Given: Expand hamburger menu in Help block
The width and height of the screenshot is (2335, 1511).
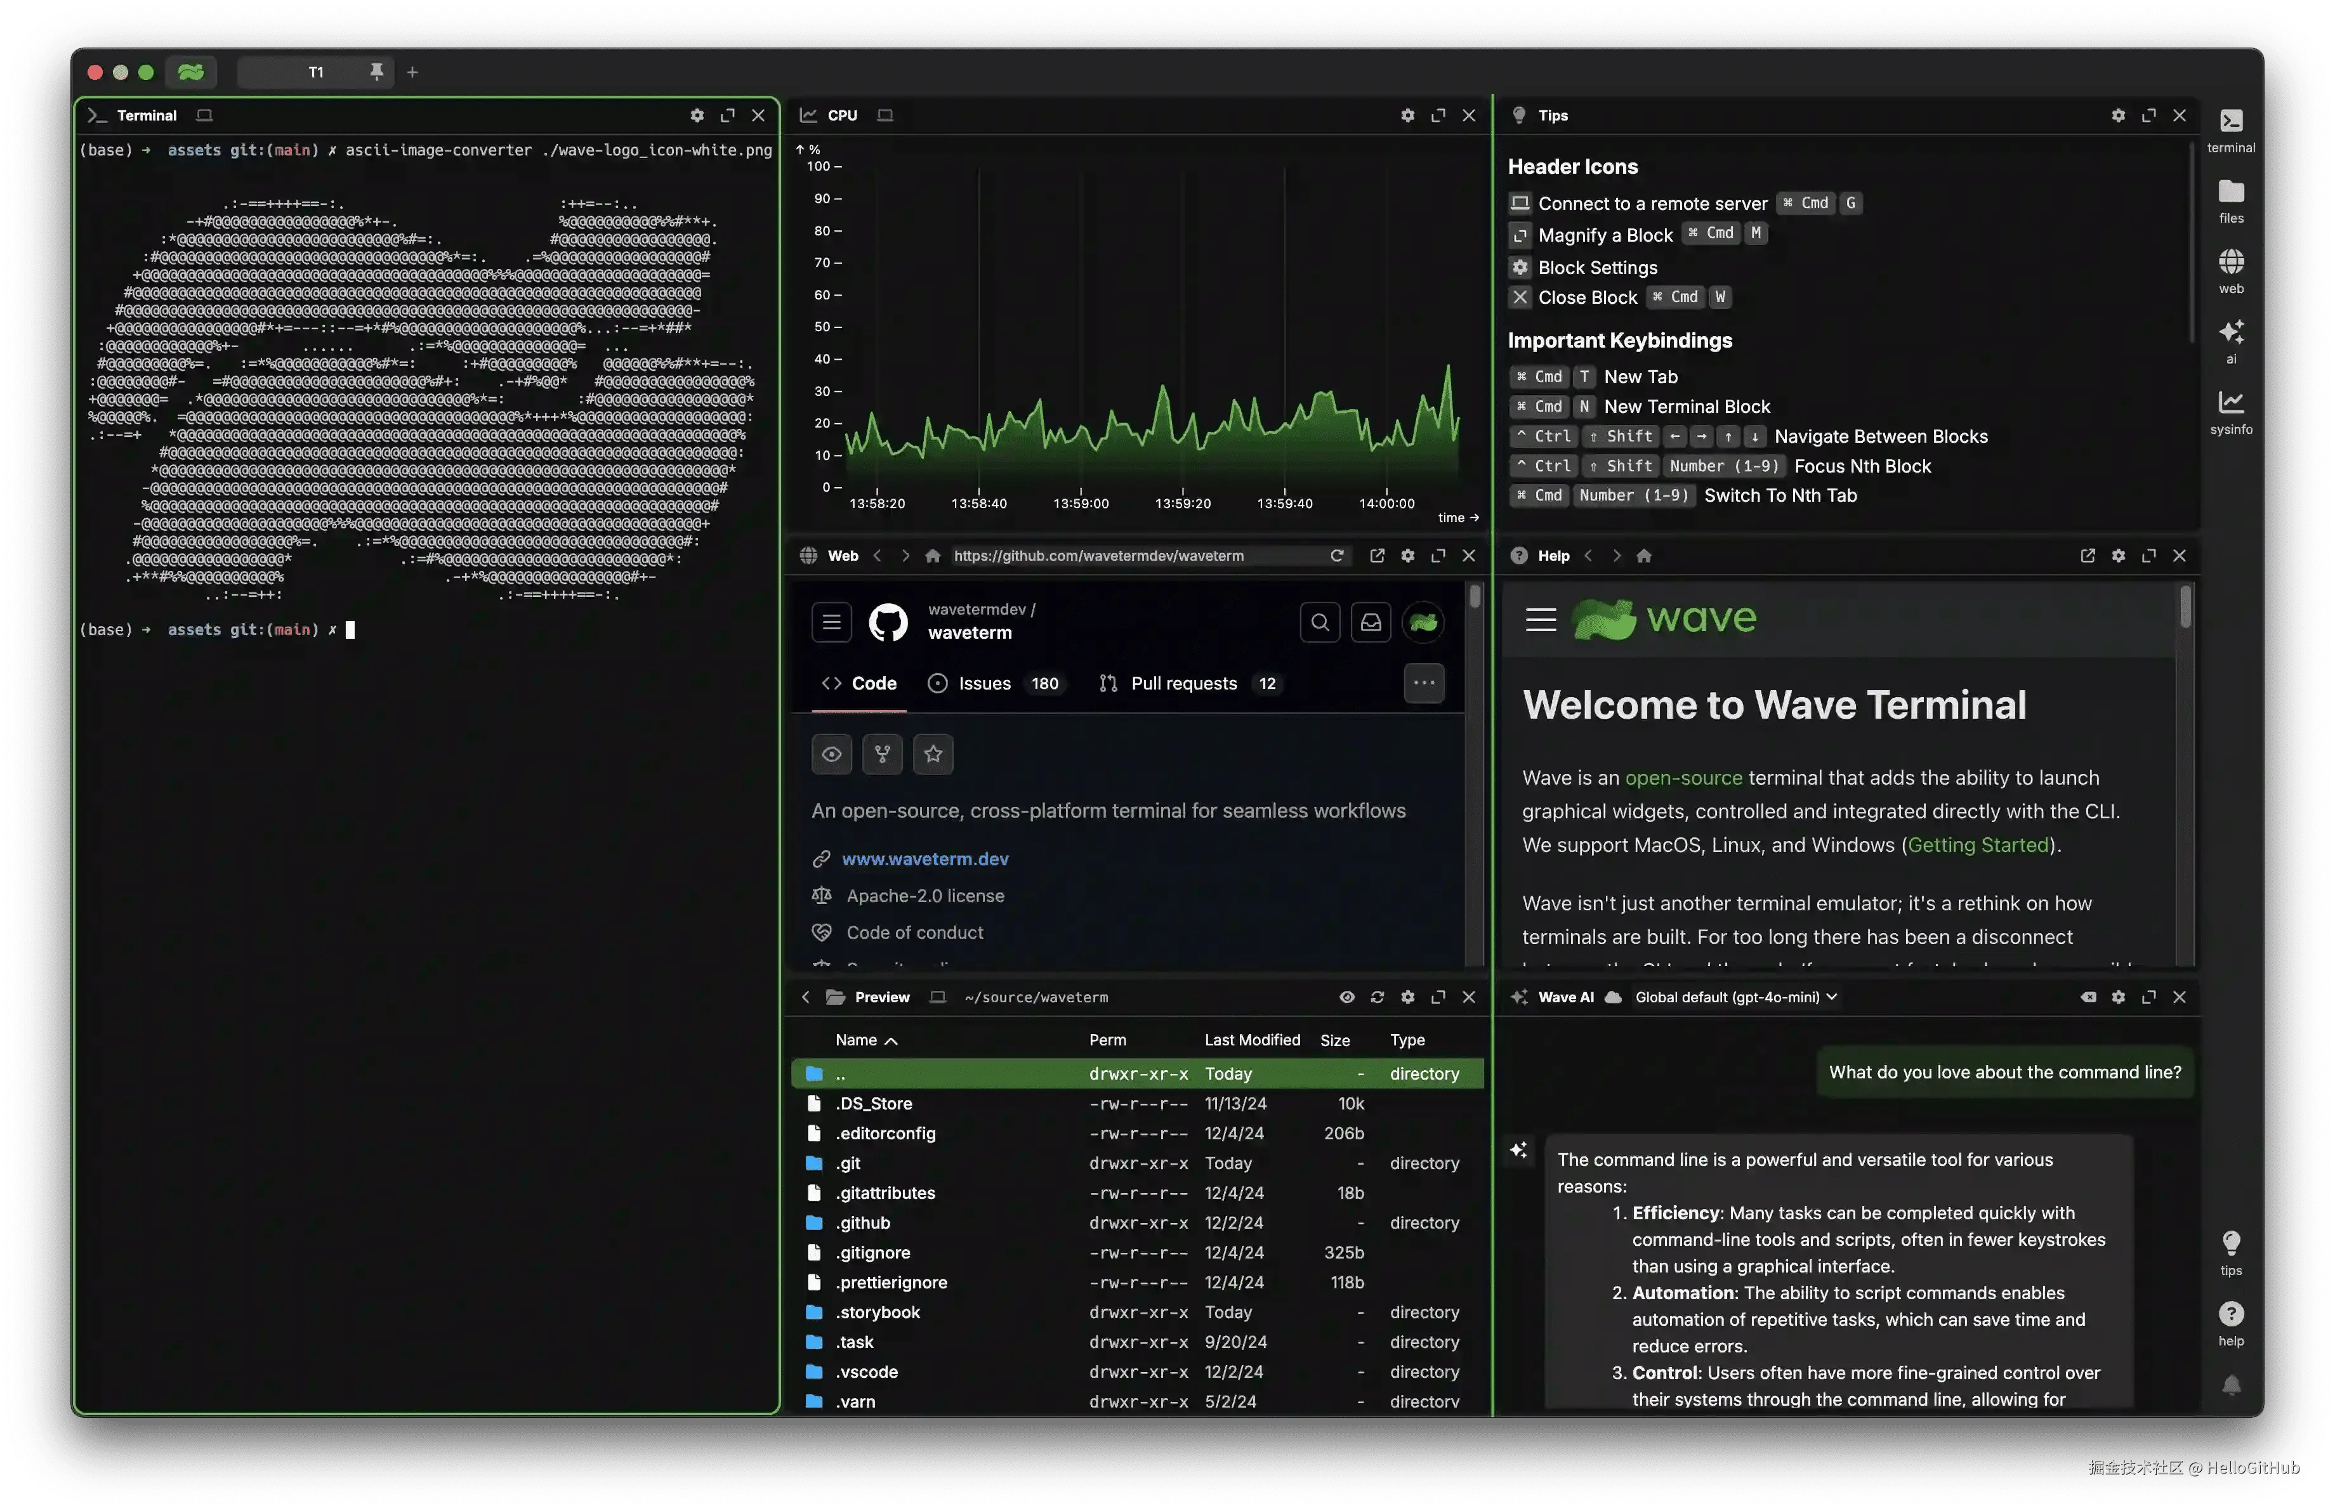Looking at the screenshot, I should (x=1541, y=620).
